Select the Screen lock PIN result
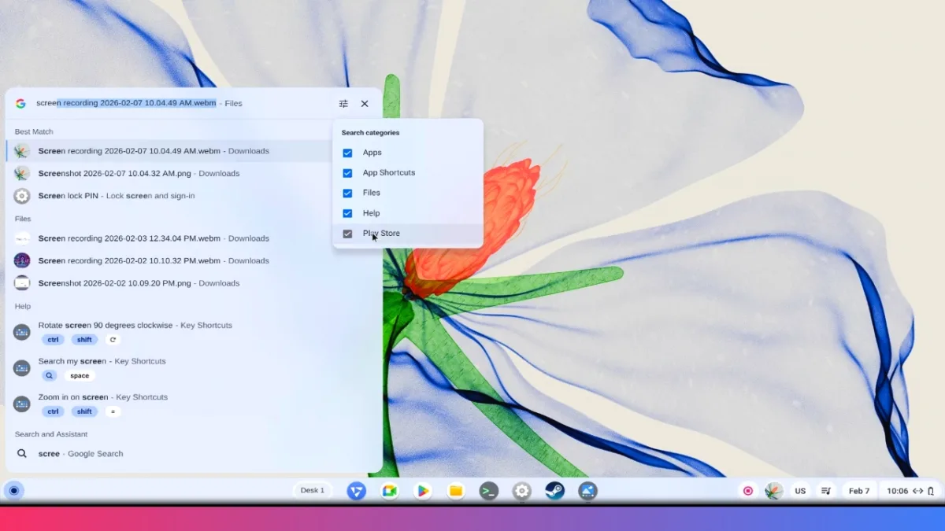The image size is (945, 531). point(117,196)
